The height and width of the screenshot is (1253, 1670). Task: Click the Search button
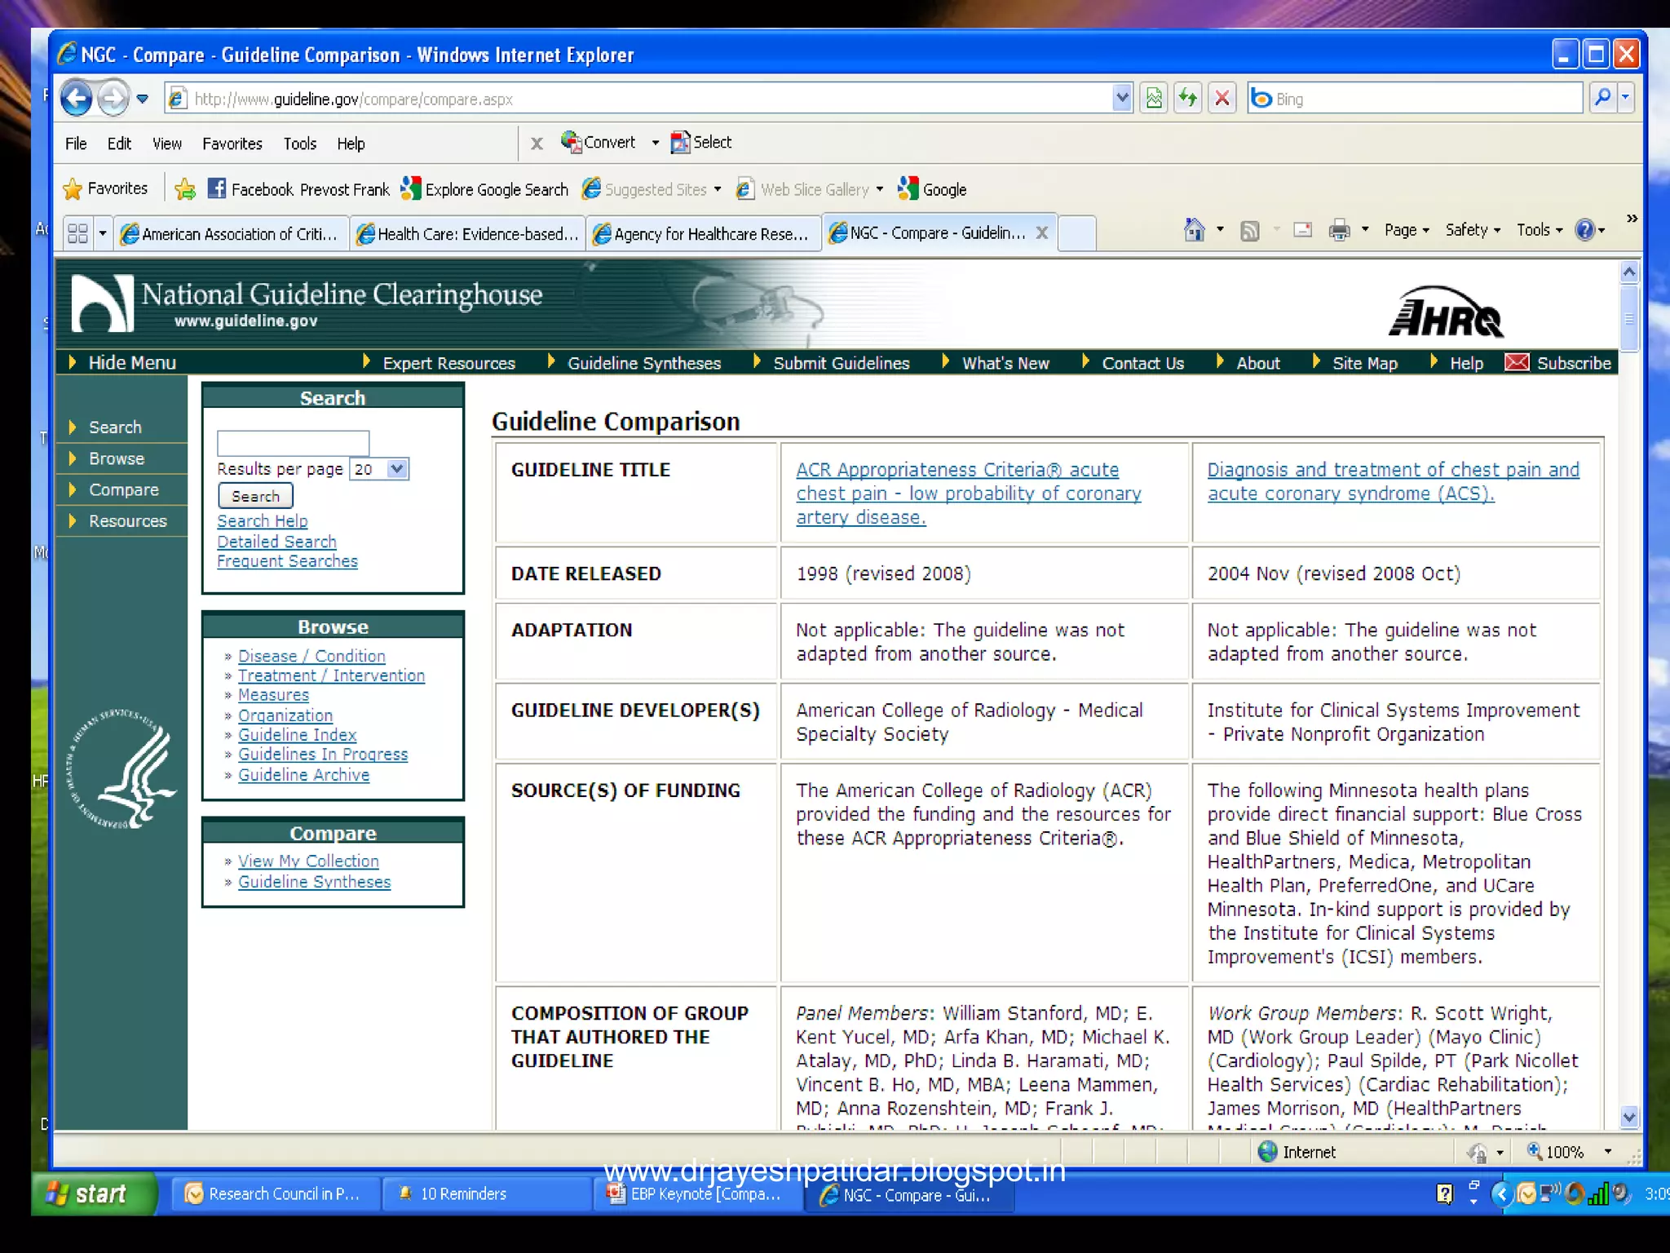coord(255,496)
